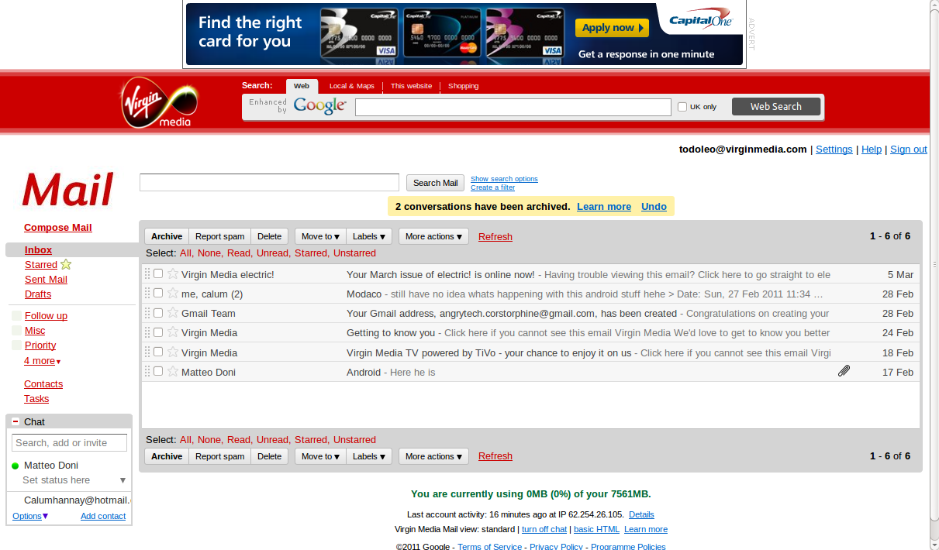
Task: Click the top Delete button
Action: point(270,236)
